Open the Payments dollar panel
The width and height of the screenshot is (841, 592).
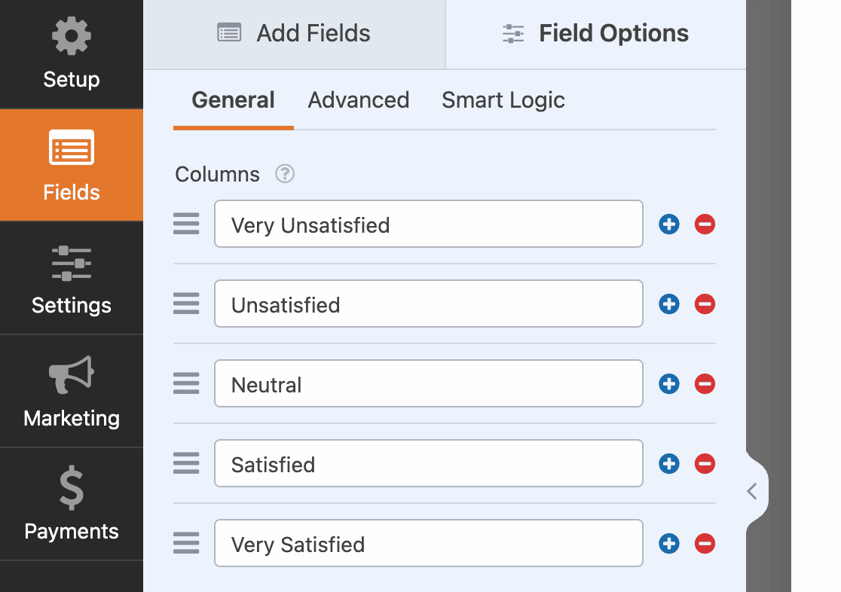click(72, 505)
